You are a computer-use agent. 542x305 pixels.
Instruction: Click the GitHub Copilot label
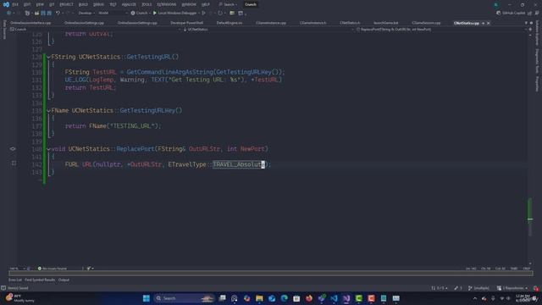513,14
